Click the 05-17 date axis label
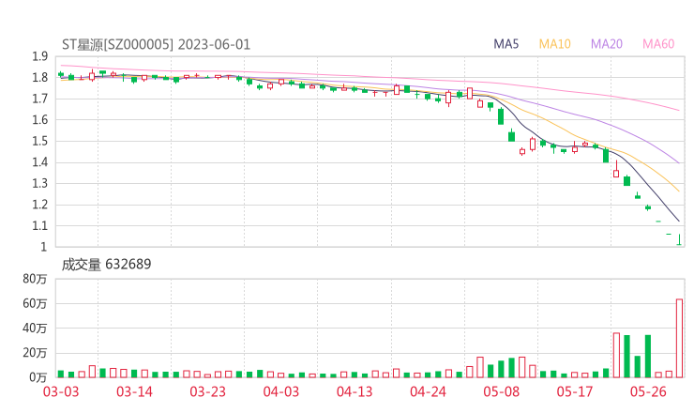694x413 pixels. coord(575,391)
